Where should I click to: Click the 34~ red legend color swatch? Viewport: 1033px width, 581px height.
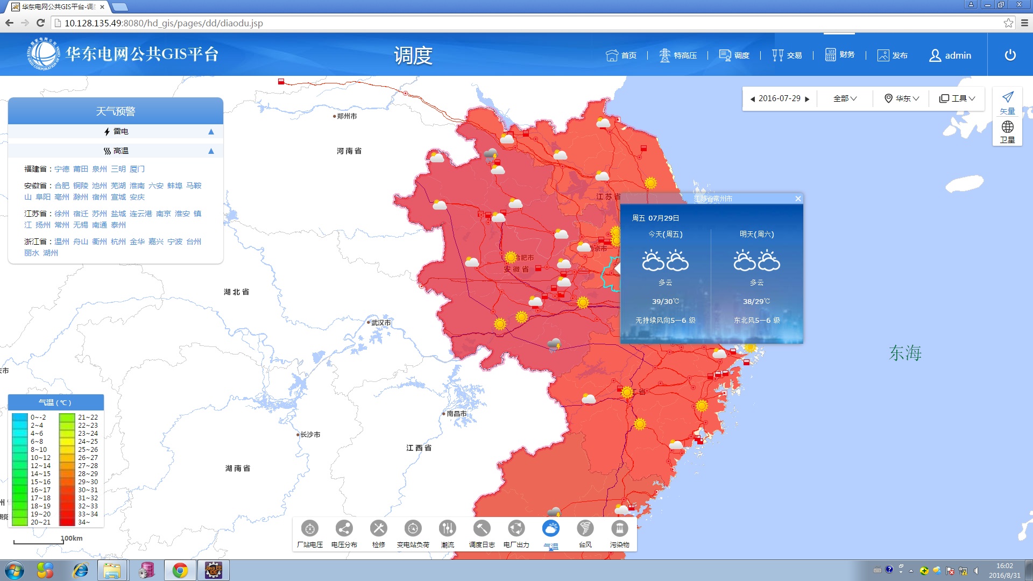pos(67,522)
